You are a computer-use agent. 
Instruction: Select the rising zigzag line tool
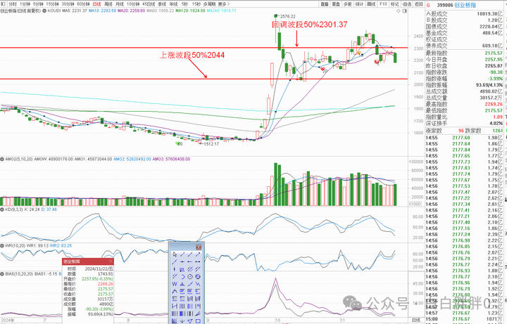(x=190, y=284)
